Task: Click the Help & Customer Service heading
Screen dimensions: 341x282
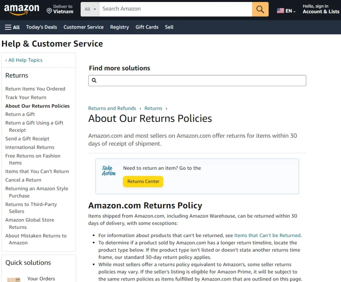Action: coord(52,44)
